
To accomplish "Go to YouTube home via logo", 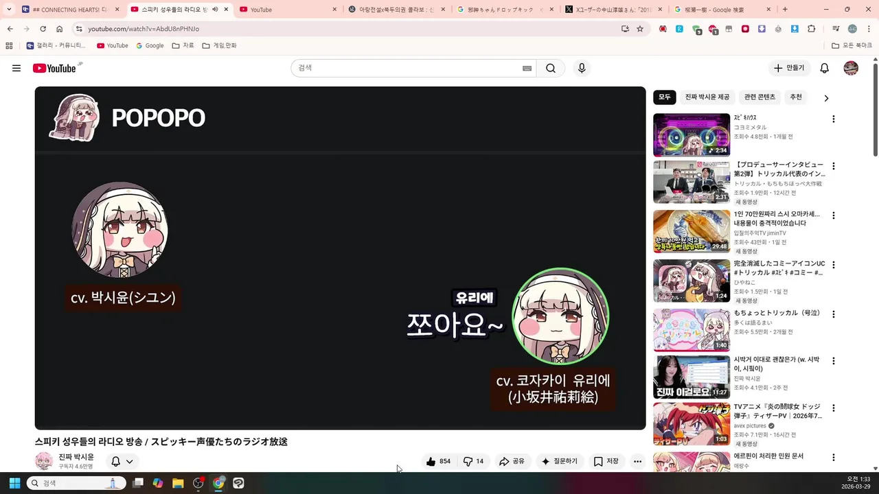I will click(54, 68).
